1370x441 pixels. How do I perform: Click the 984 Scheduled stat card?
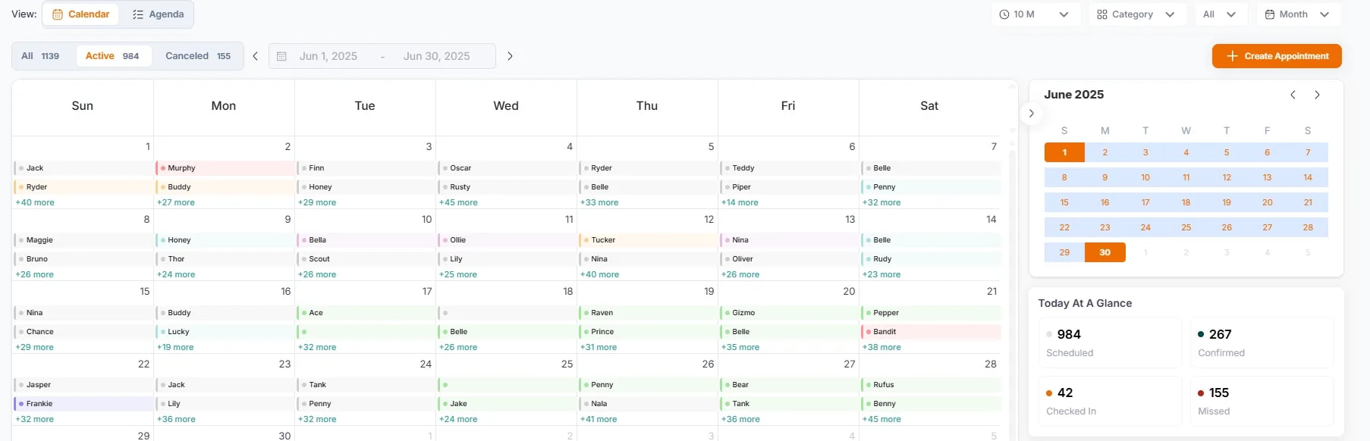click(1110, 342)
